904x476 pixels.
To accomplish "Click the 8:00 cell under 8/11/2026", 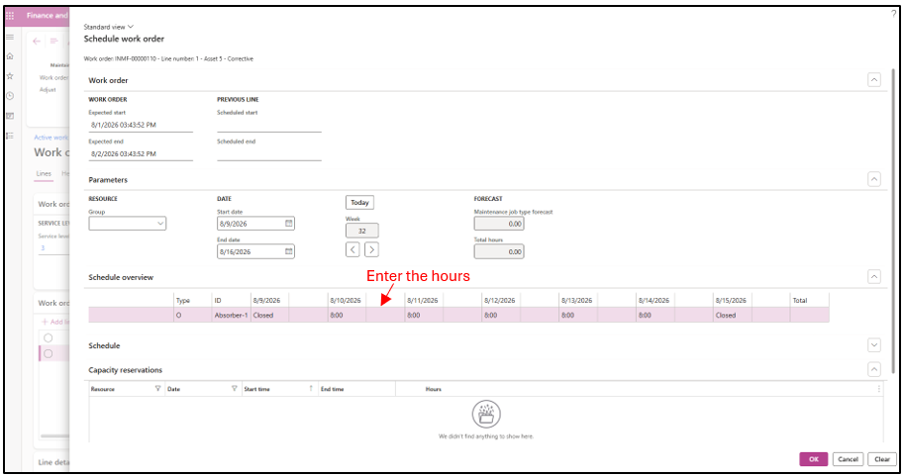I will pyautogui.click(x=424, y=316).
